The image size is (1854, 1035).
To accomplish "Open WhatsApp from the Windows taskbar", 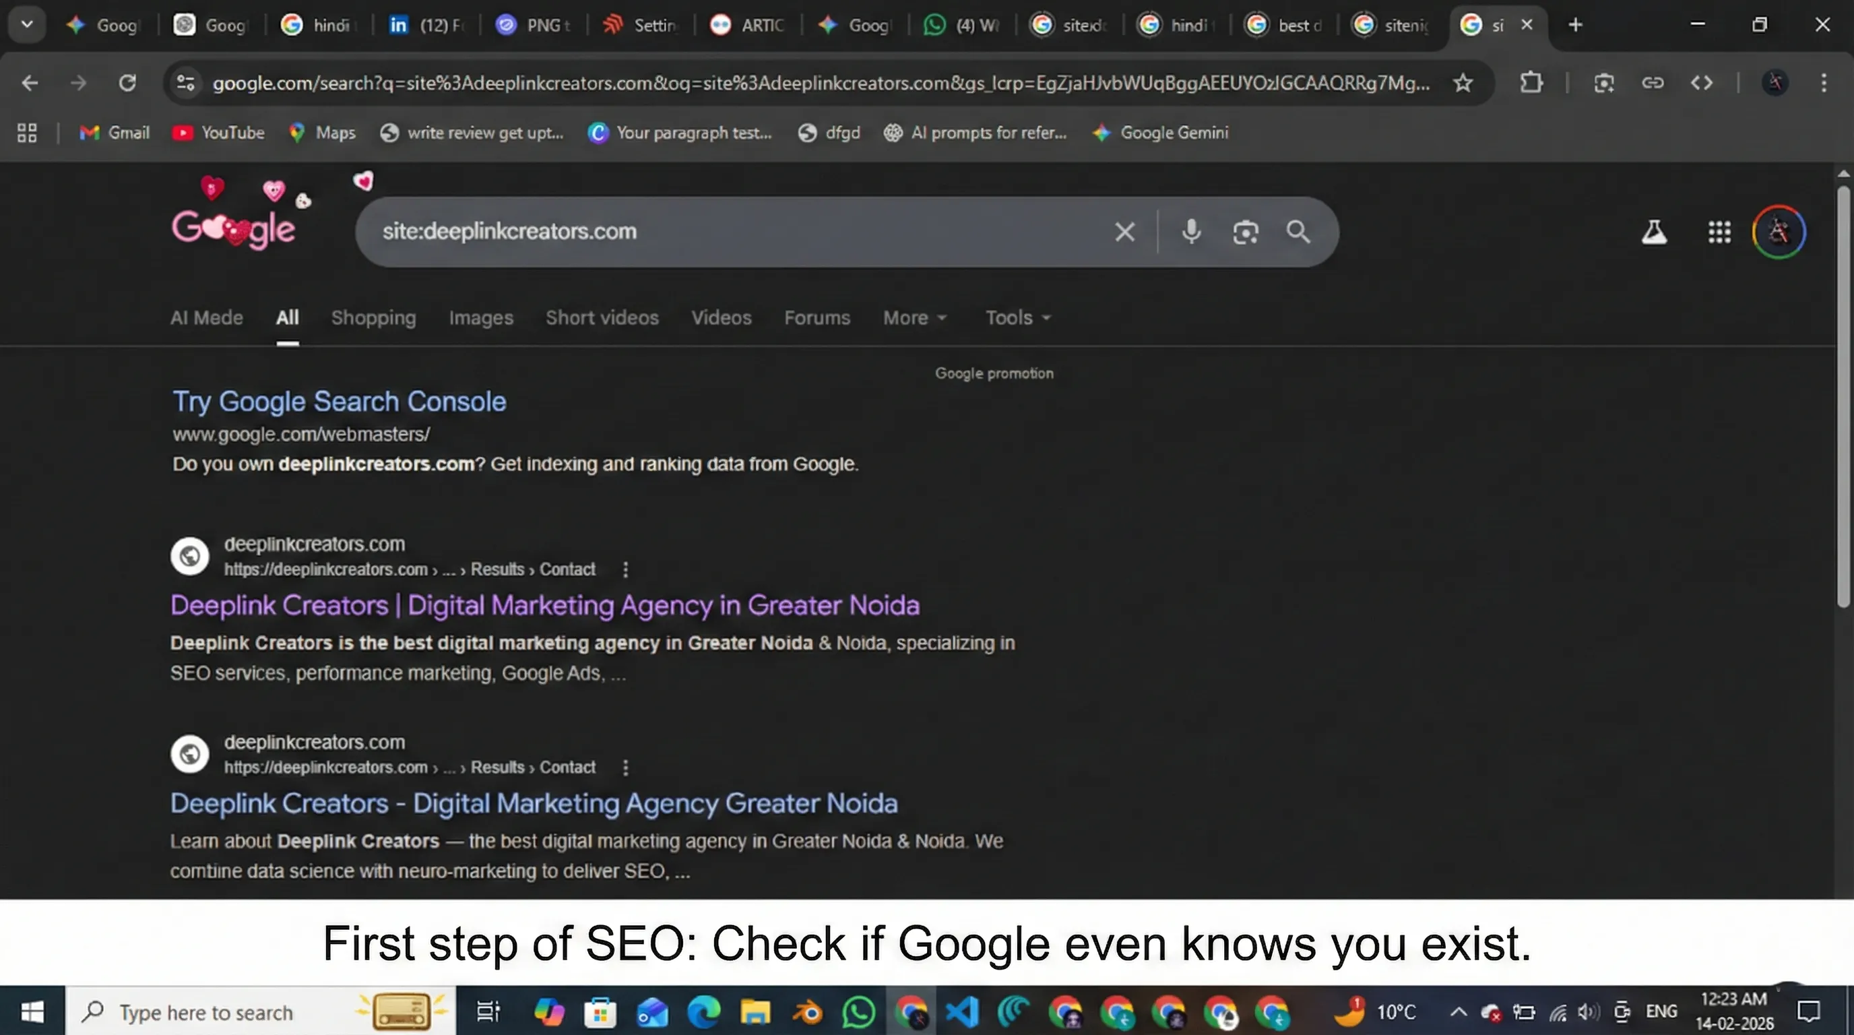I will tap(859, 1012).
